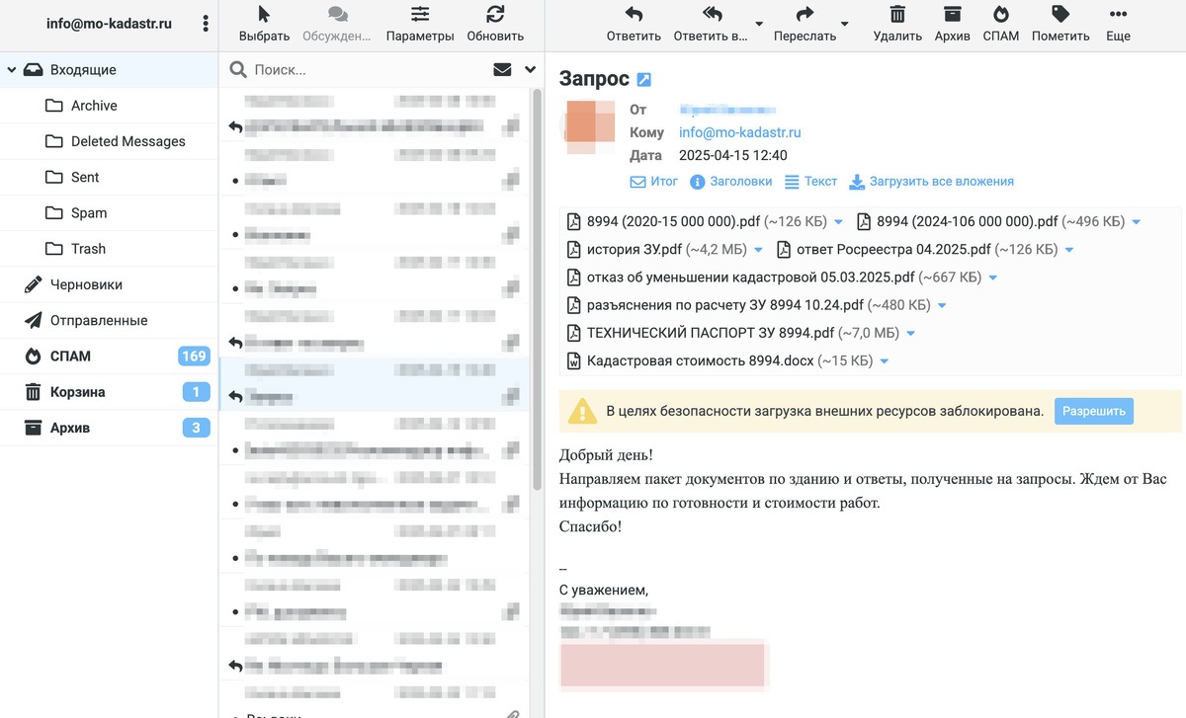Click Word icon of Кадастровая стоимость docx
The height and width of the screenshot is (718, 1186).
tap(573, 361)
